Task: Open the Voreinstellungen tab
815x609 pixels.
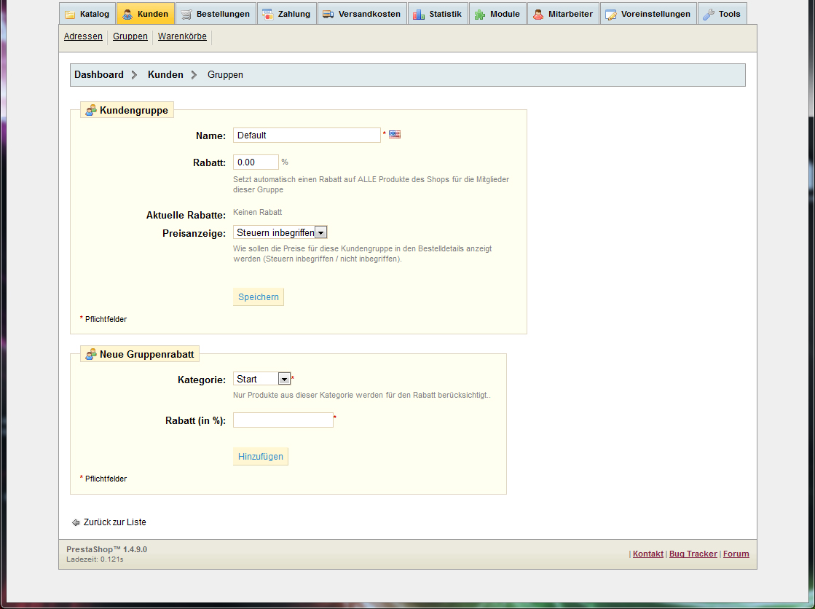Action: pyautogui.click(x=649, y=14)
